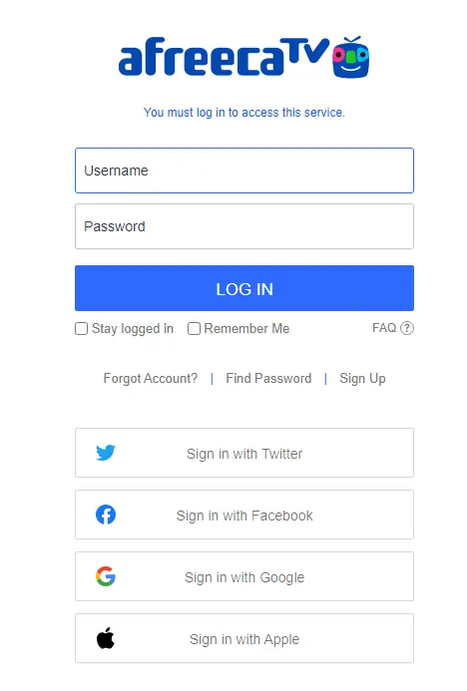Image resolution: width=467 pixels, height=691 pixels.
Task: Click the afreecaTV mascot icon
Action: coord(351,57)
